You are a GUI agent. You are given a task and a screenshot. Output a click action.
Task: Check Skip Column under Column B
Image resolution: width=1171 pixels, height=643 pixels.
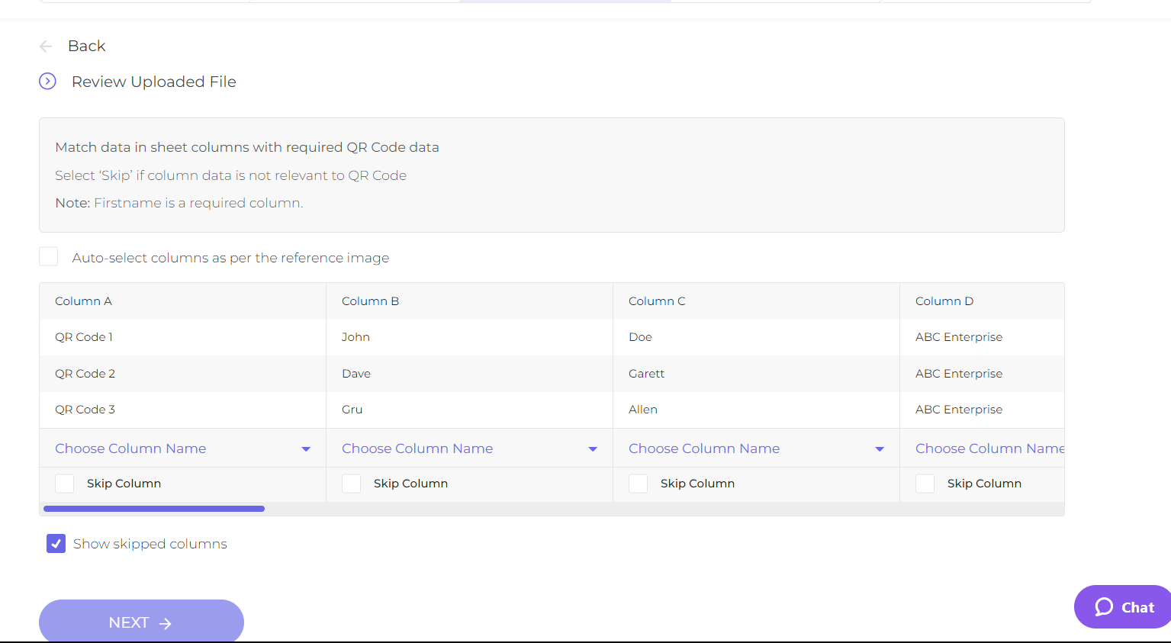click(351, 483)
